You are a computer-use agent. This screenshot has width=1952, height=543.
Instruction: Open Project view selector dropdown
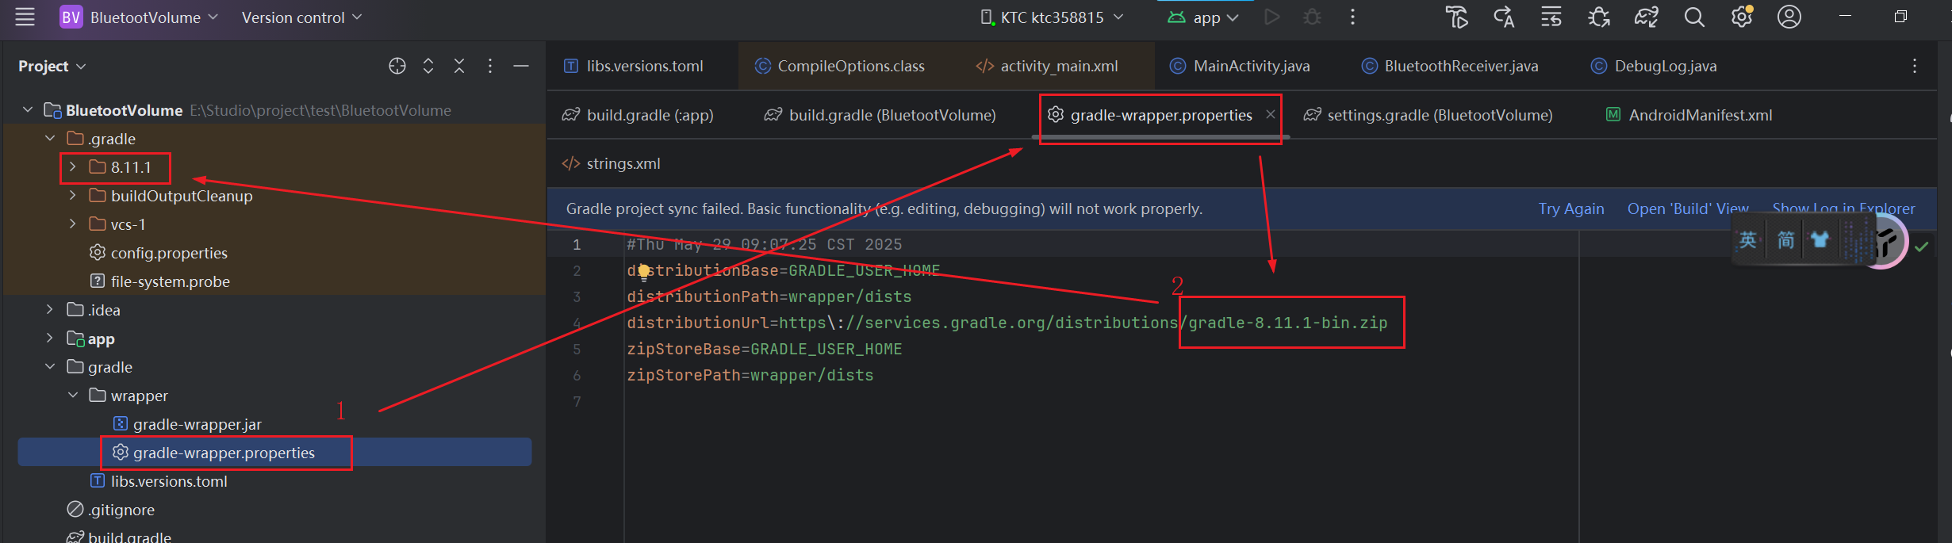click(52, 67)
